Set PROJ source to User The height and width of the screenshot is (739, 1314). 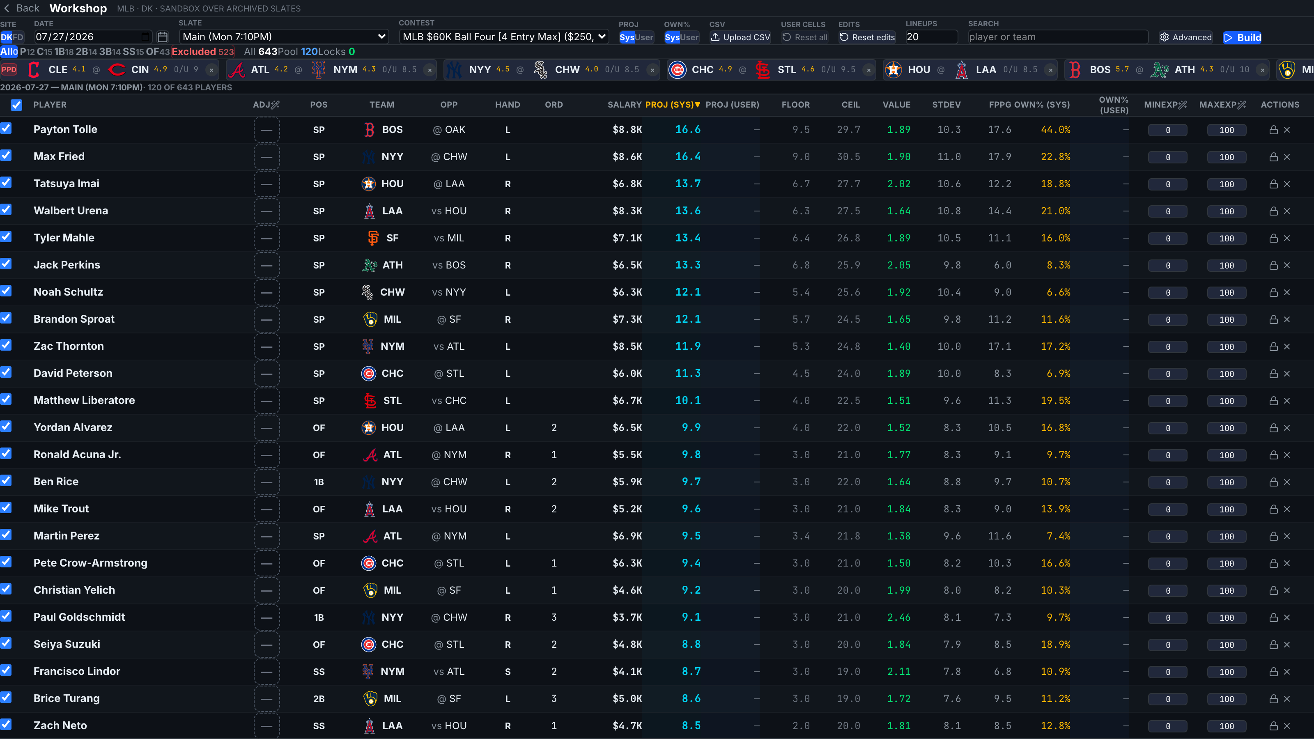point(644,37)
